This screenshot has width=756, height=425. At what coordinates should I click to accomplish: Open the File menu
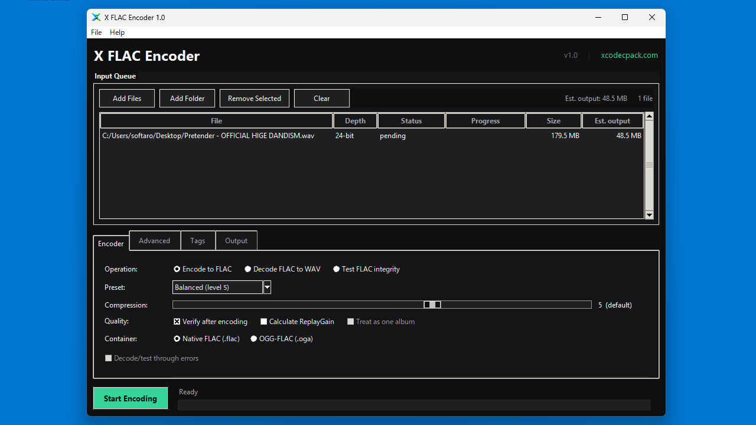click(x=96, y=32)
